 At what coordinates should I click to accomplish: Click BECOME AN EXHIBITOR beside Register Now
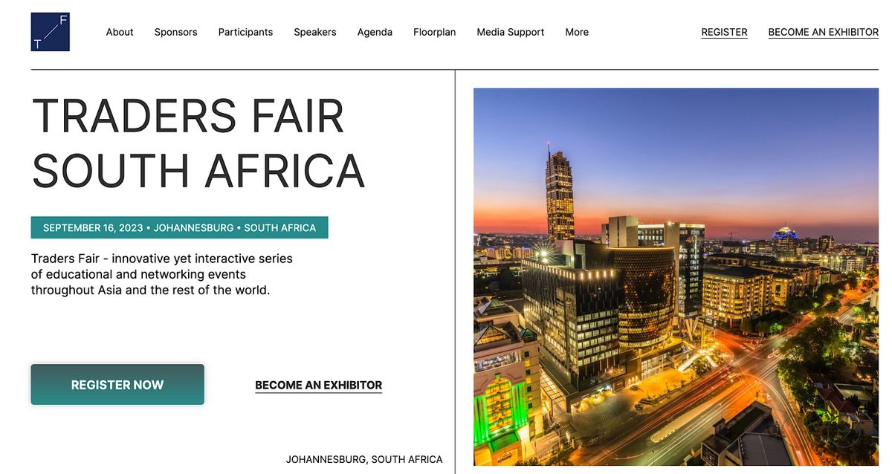point(318,385)
